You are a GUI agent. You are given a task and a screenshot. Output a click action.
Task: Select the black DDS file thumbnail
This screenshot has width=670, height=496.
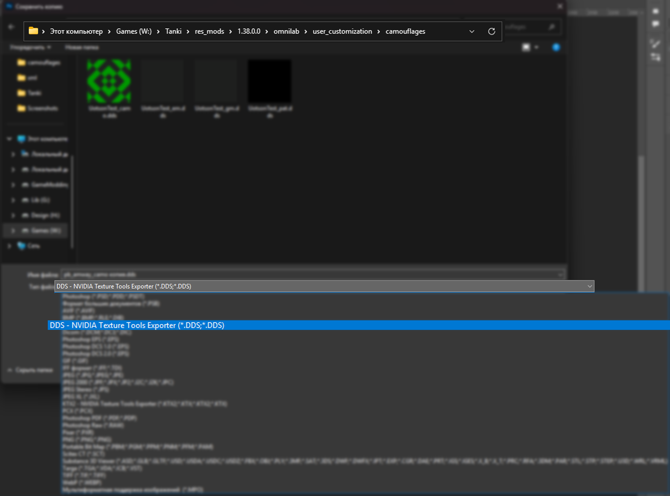(x=270, y=82)
